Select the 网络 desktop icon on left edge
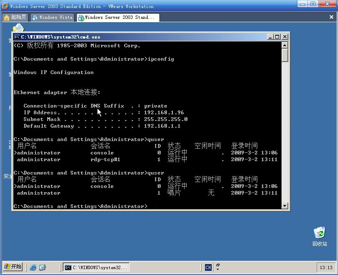Image resolution: width=338 pixels, height=275 pixels. [9, 108]
